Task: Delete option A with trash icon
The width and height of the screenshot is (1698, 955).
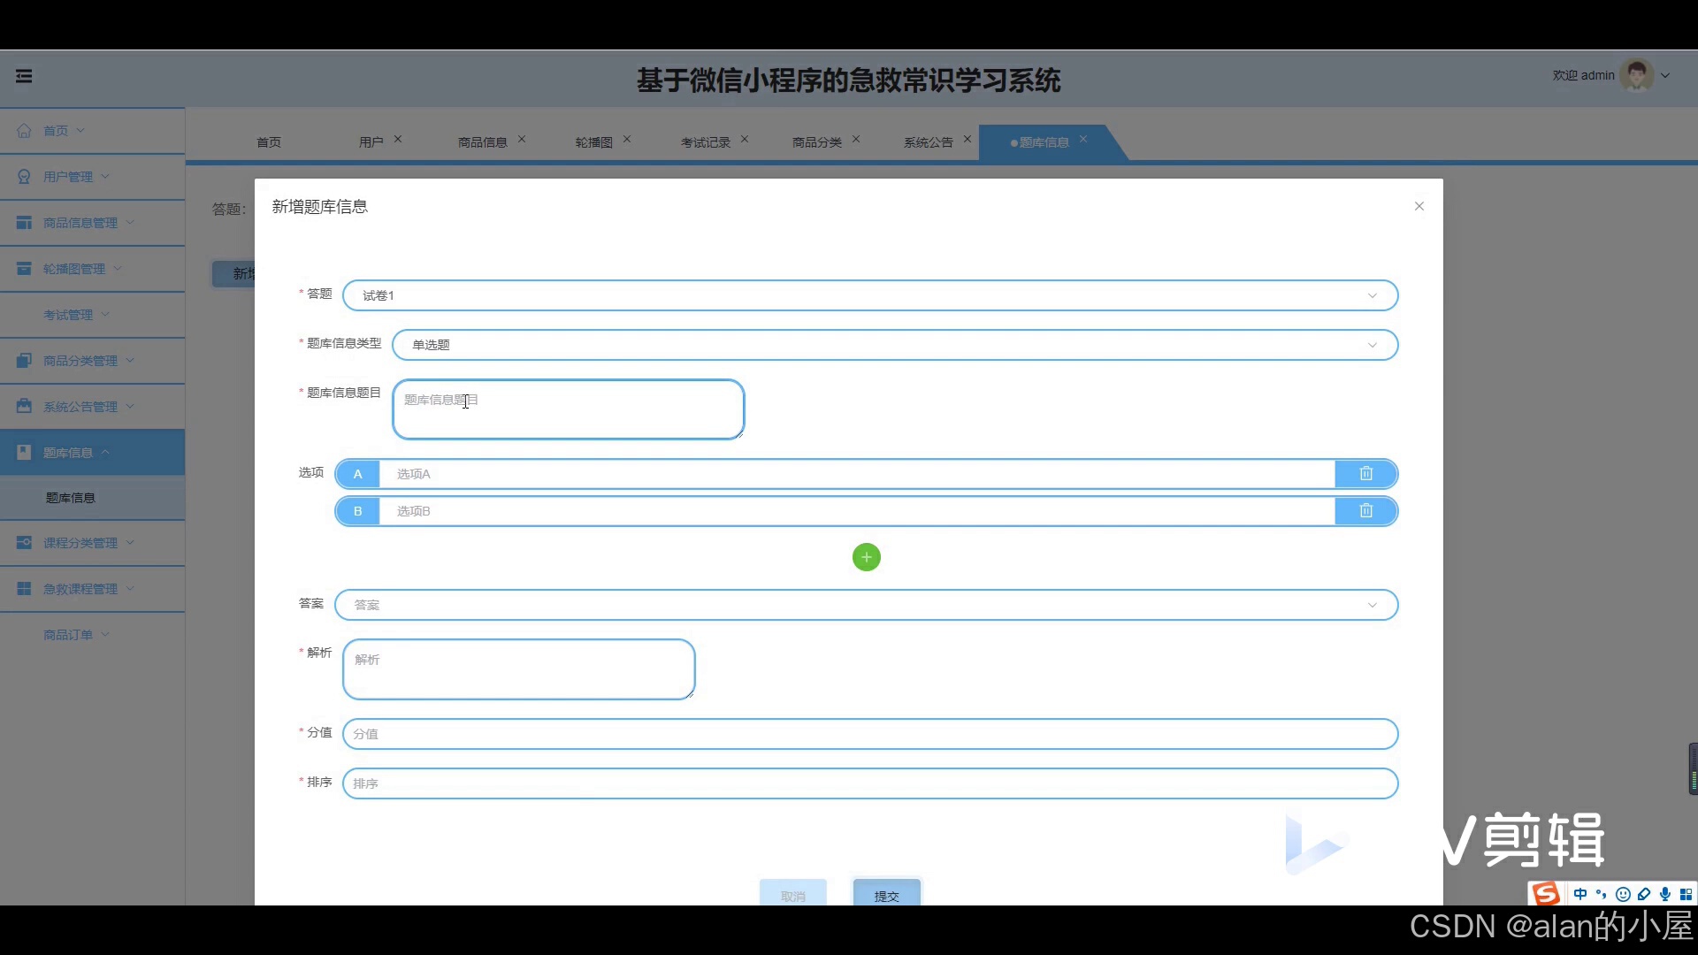Action: click(x=1365, y=474)
